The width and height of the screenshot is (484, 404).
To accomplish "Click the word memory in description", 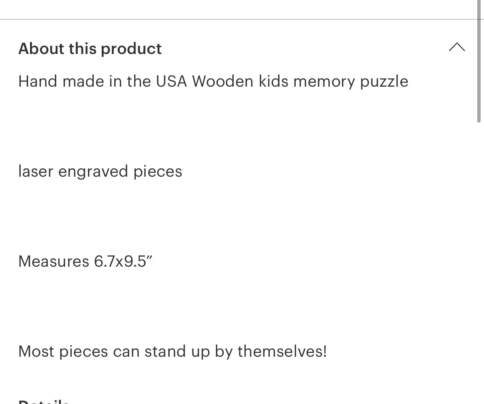I will click(x=324, y=81).
